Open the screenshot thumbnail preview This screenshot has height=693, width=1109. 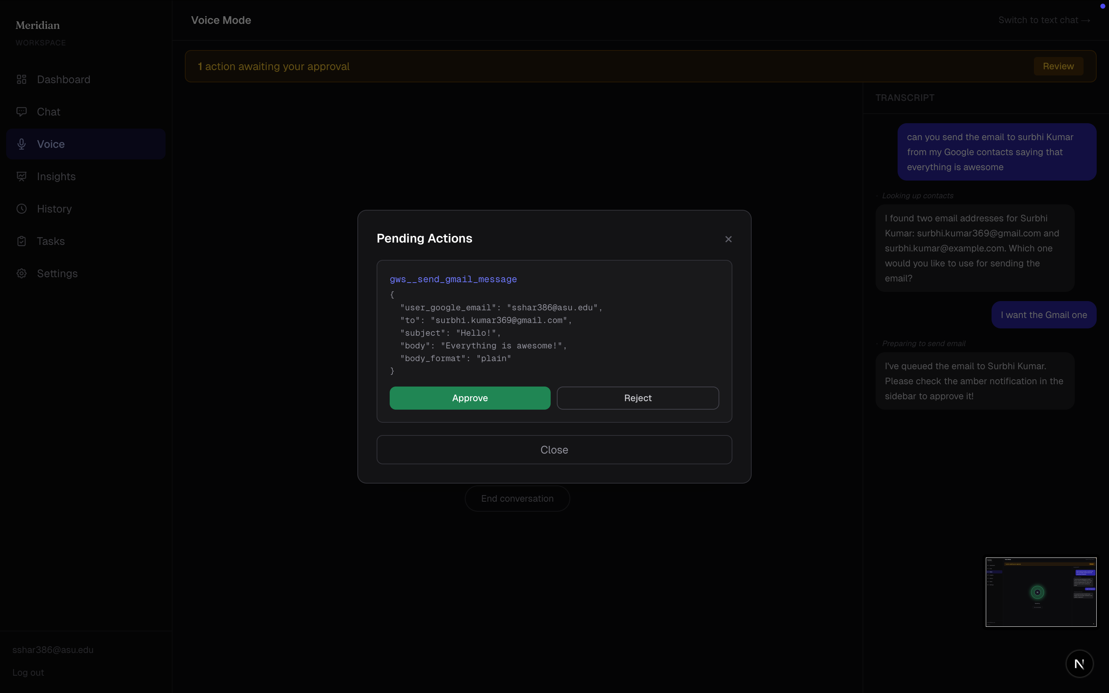tap(1041, 592)
